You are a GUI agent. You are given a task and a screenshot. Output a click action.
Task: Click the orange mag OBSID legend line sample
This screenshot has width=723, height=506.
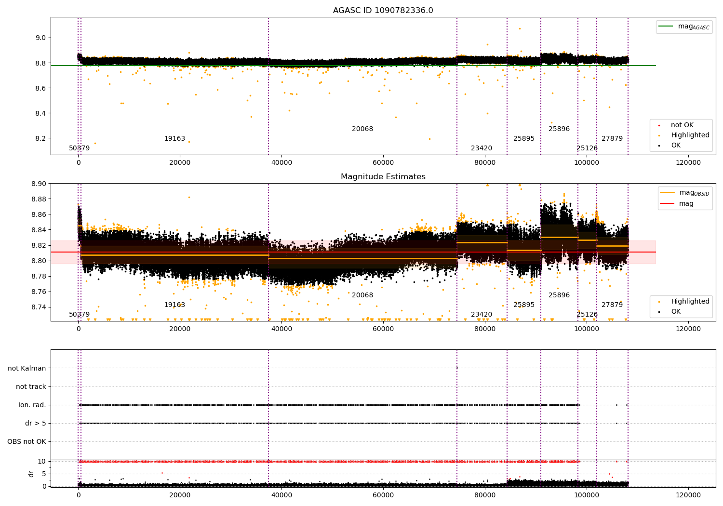668,193
